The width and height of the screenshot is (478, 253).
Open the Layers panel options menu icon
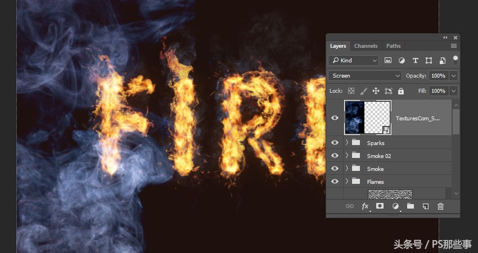click(x=454, y=46)
